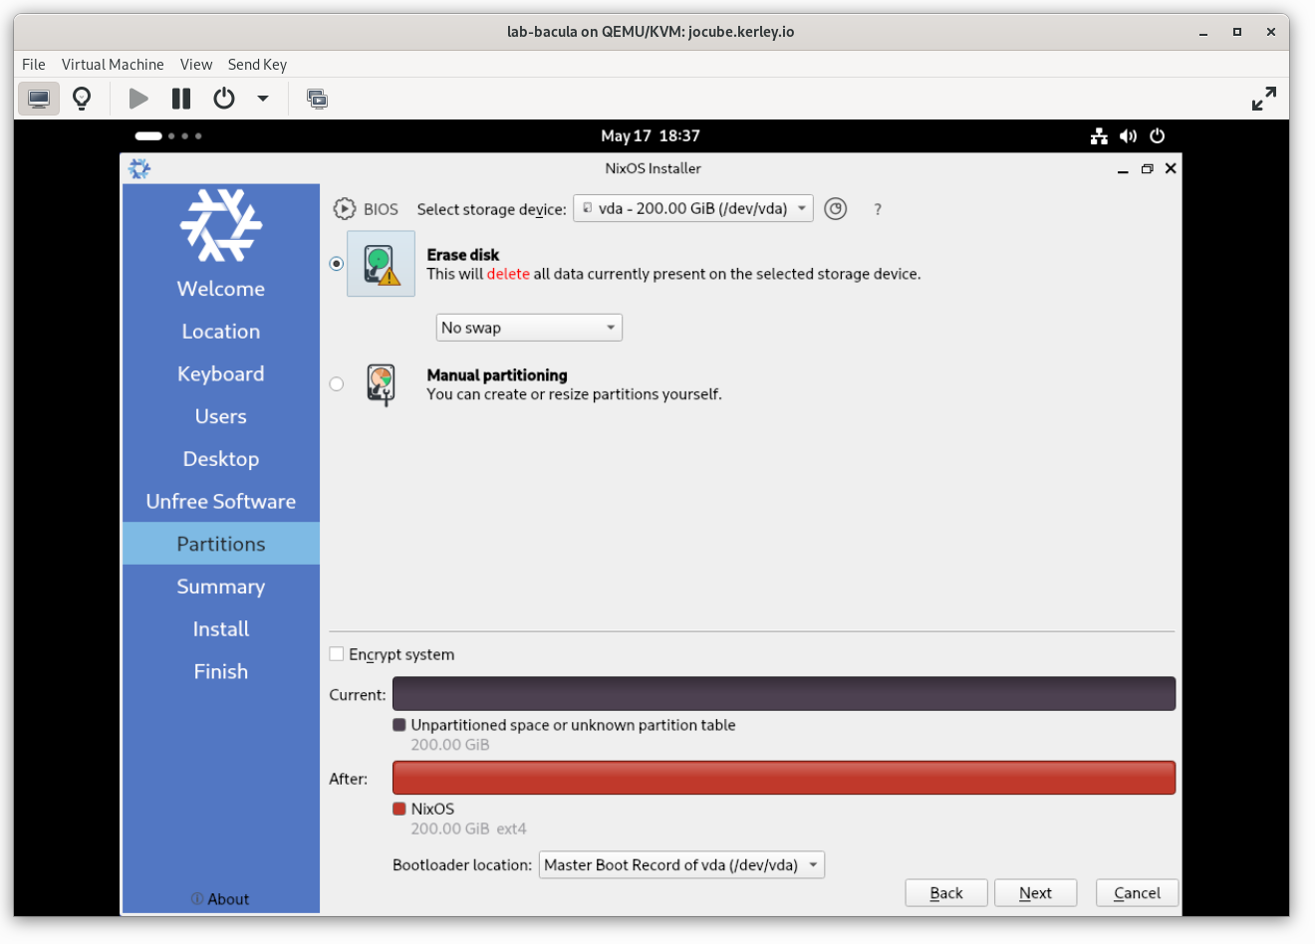This screenshot has width=1315, height=944.
Task: Click the question mark help icon
Action: [x=878, y=209]
